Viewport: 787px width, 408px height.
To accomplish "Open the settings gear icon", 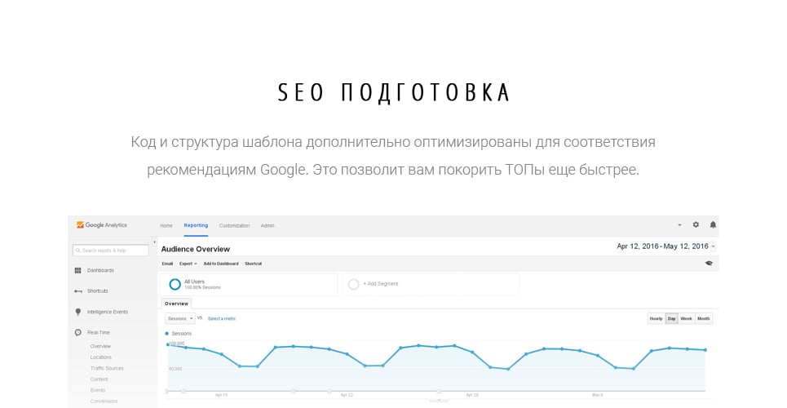I will pos(696,224).
